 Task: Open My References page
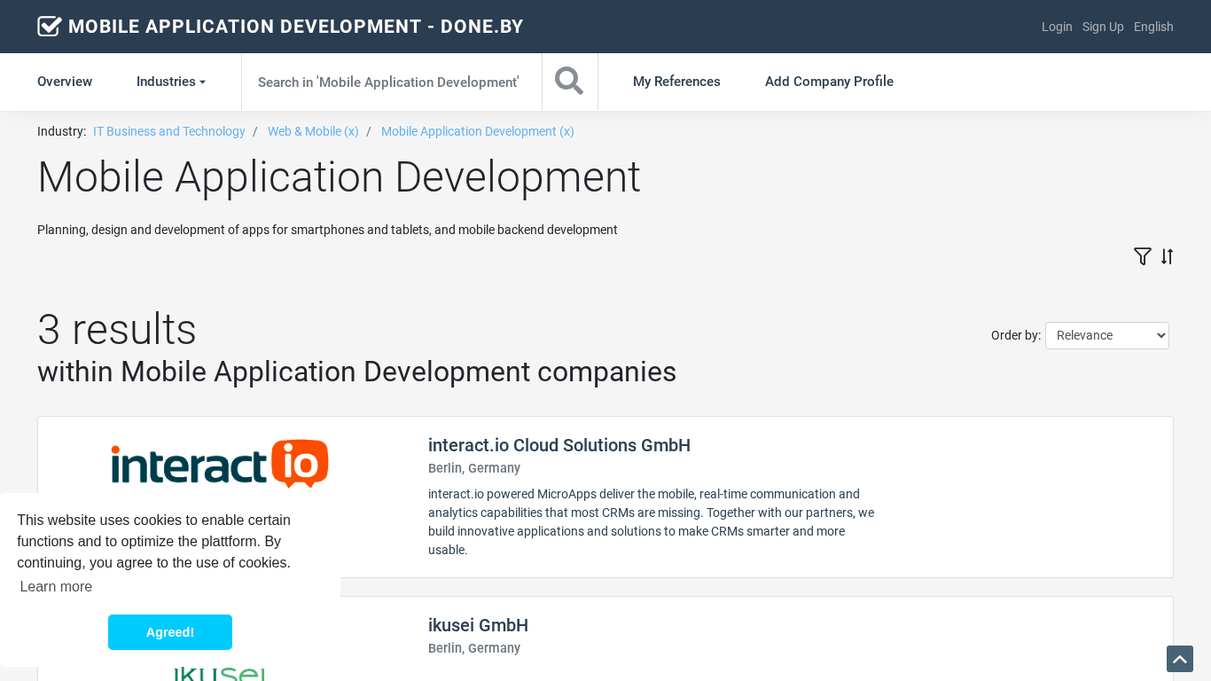pos(676,82)
